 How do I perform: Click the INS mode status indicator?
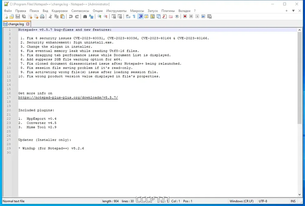[x=293, y=201]
